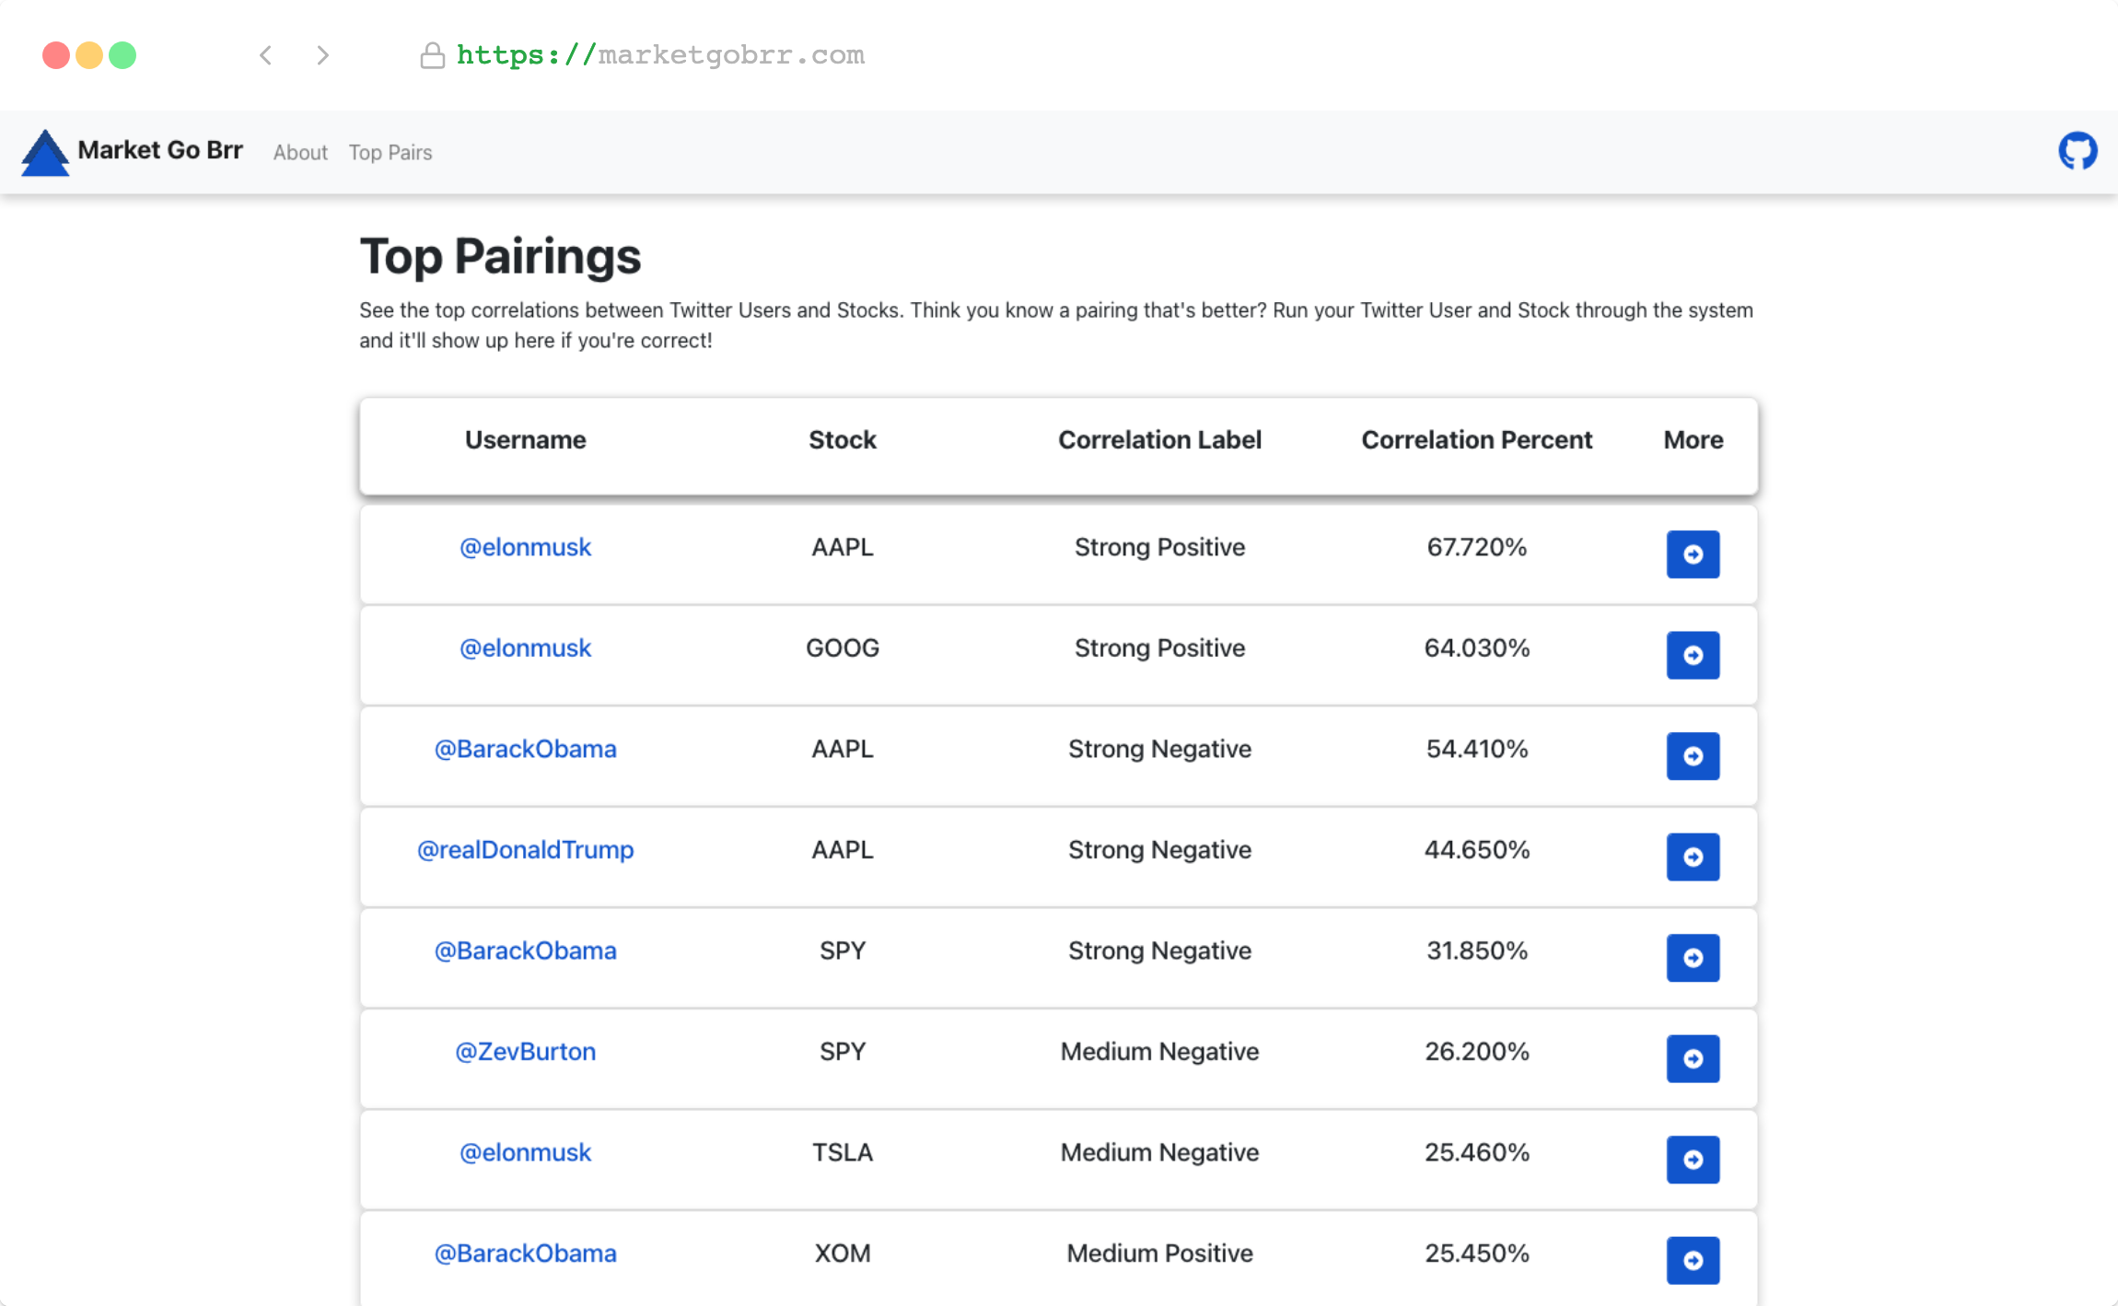Click the browser back arrow
This screenshot has height=1306, width=2118.
coord(266,55)
